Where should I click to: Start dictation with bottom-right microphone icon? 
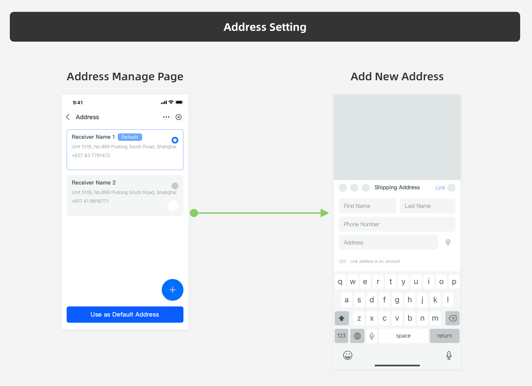449,355
